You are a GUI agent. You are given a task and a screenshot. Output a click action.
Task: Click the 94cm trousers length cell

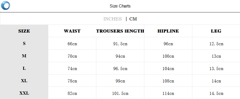coord(120,56)
